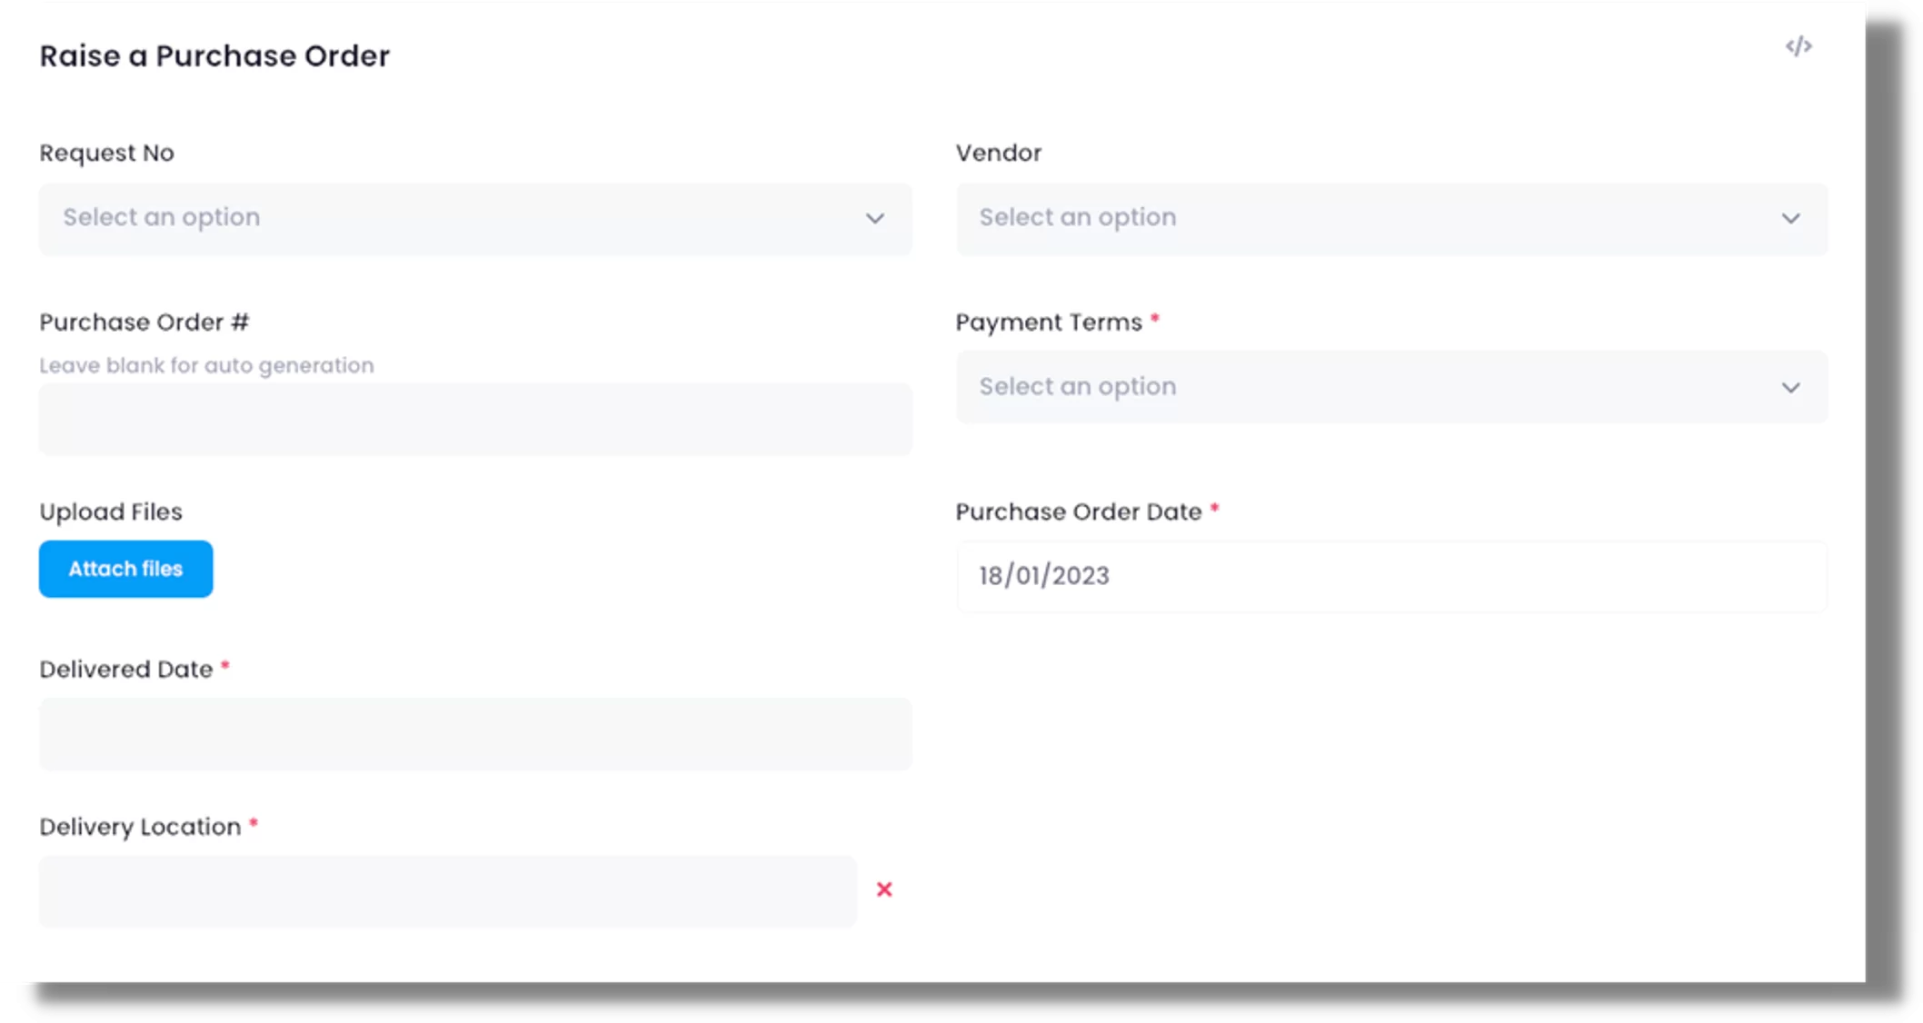This screenshot has height=1023, width=1923.
Task: Clear Delivery Location using red X
Action: [884, 889]
